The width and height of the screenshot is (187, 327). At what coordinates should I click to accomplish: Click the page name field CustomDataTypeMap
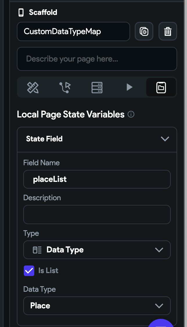coord(73,31)
